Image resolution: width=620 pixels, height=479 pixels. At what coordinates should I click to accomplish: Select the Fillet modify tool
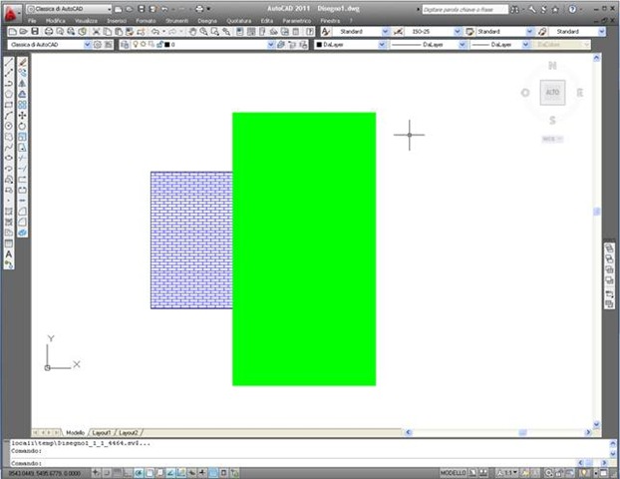[x=22, y=223]
